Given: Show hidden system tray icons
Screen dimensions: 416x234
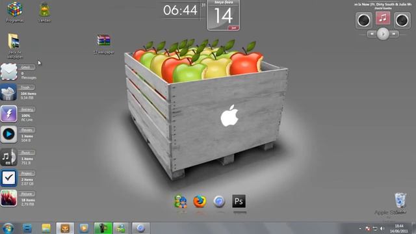Looking at the screenshot, I should tap(360, 228).
